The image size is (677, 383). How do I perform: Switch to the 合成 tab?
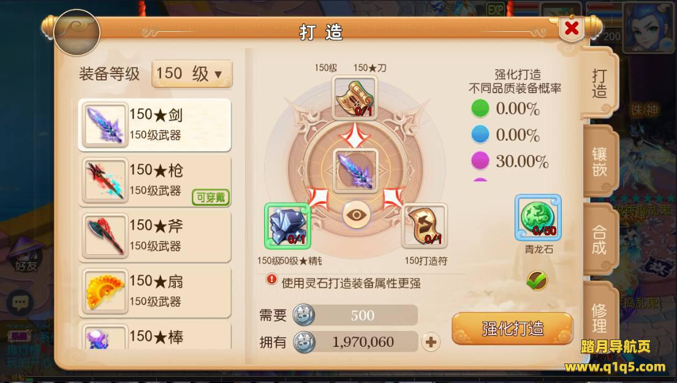coord(600,240)
